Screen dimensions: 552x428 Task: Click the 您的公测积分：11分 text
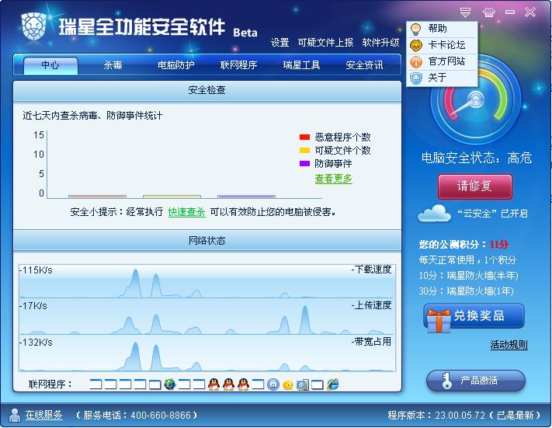pyautogui.click(x=463, y=244)
